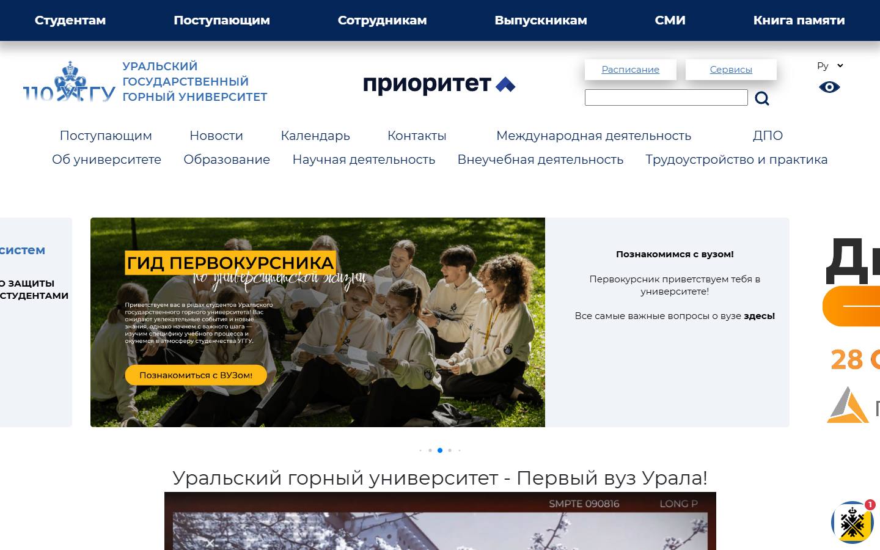
Task: Open Поступающим in the dark blue top bar
Action: pyautogui.click(x=222, y=20)
